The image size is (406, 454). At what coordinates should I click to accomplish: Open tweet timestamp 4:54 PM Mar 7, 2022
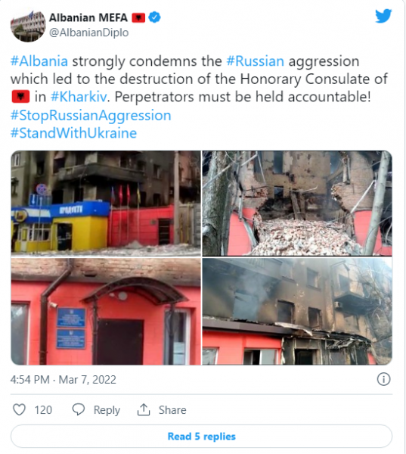click(x=63, y=379)
